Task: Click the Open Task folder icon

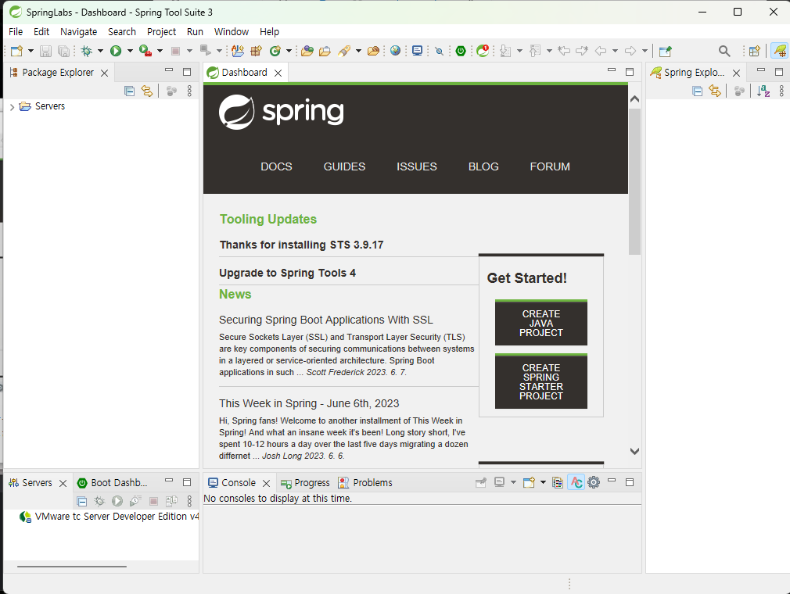Action: click(325, 51)
